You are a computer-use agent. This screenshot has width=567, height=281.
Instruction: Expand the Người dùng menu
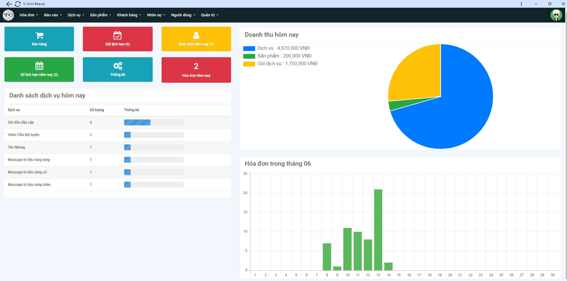pyautogui.click(x=183, y=15)
